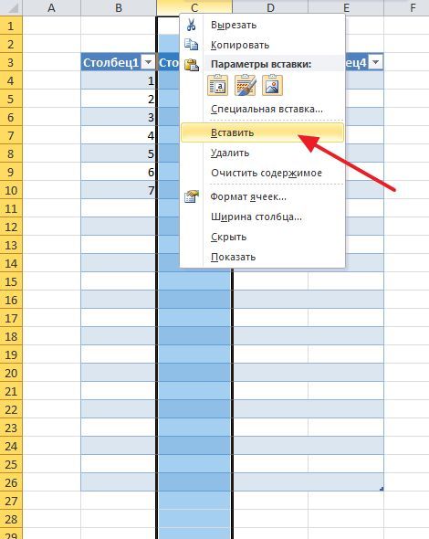
Task: Click the scissors Cut icon
Action: (x=192, y=25)
